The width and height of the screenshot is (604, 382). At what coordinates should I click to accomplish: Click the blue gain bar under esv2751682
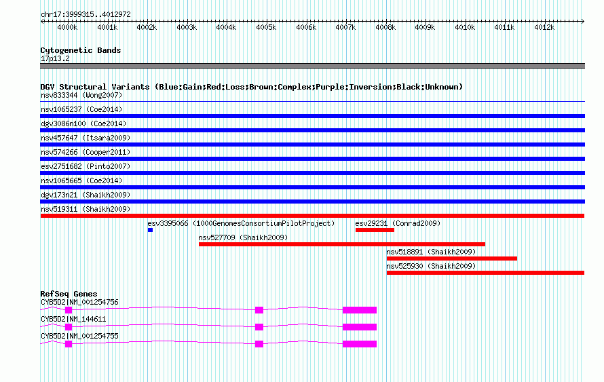click(x=312, y=173)
